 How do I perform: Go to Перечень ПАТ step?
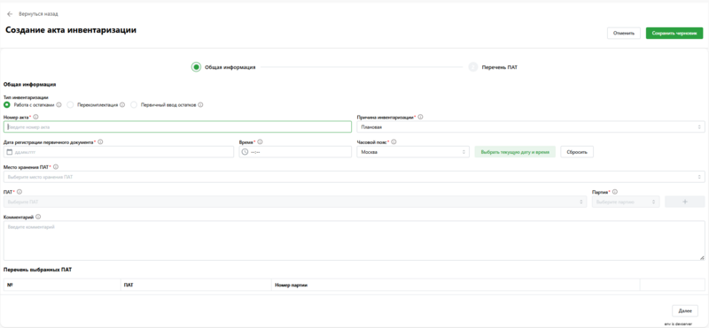click(494, 67)
